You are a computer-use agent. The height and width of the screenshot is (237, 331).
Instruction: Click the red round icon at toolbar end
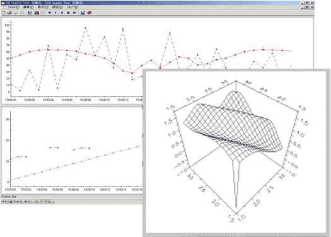90,13
